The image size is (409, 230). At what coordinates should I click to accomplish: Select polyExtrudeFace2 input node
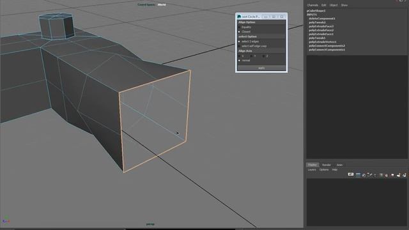click(x=321, y=30)
